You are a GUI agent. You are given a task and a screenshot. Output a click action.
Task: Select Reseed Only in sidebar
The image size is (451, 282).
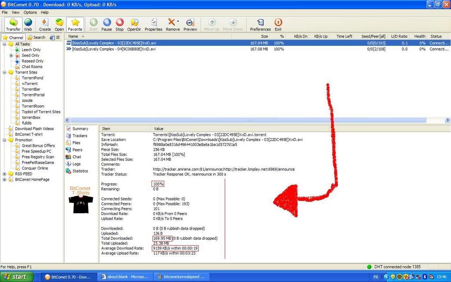coord(33,61)
